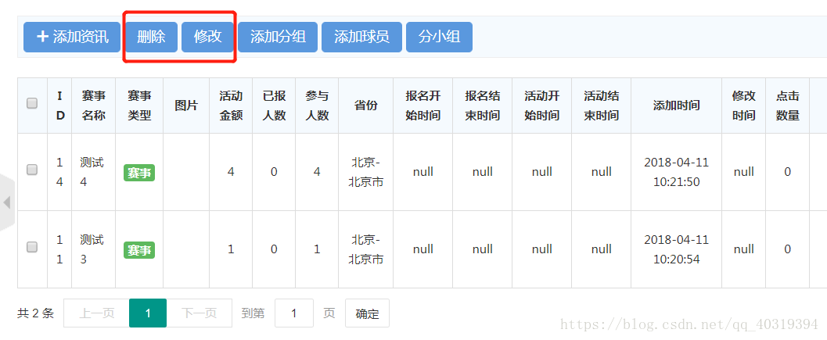This screenshot has height=340, width=827.
Task: Click 北京-北京市 in row 测试4
Action: click(365, 172)
